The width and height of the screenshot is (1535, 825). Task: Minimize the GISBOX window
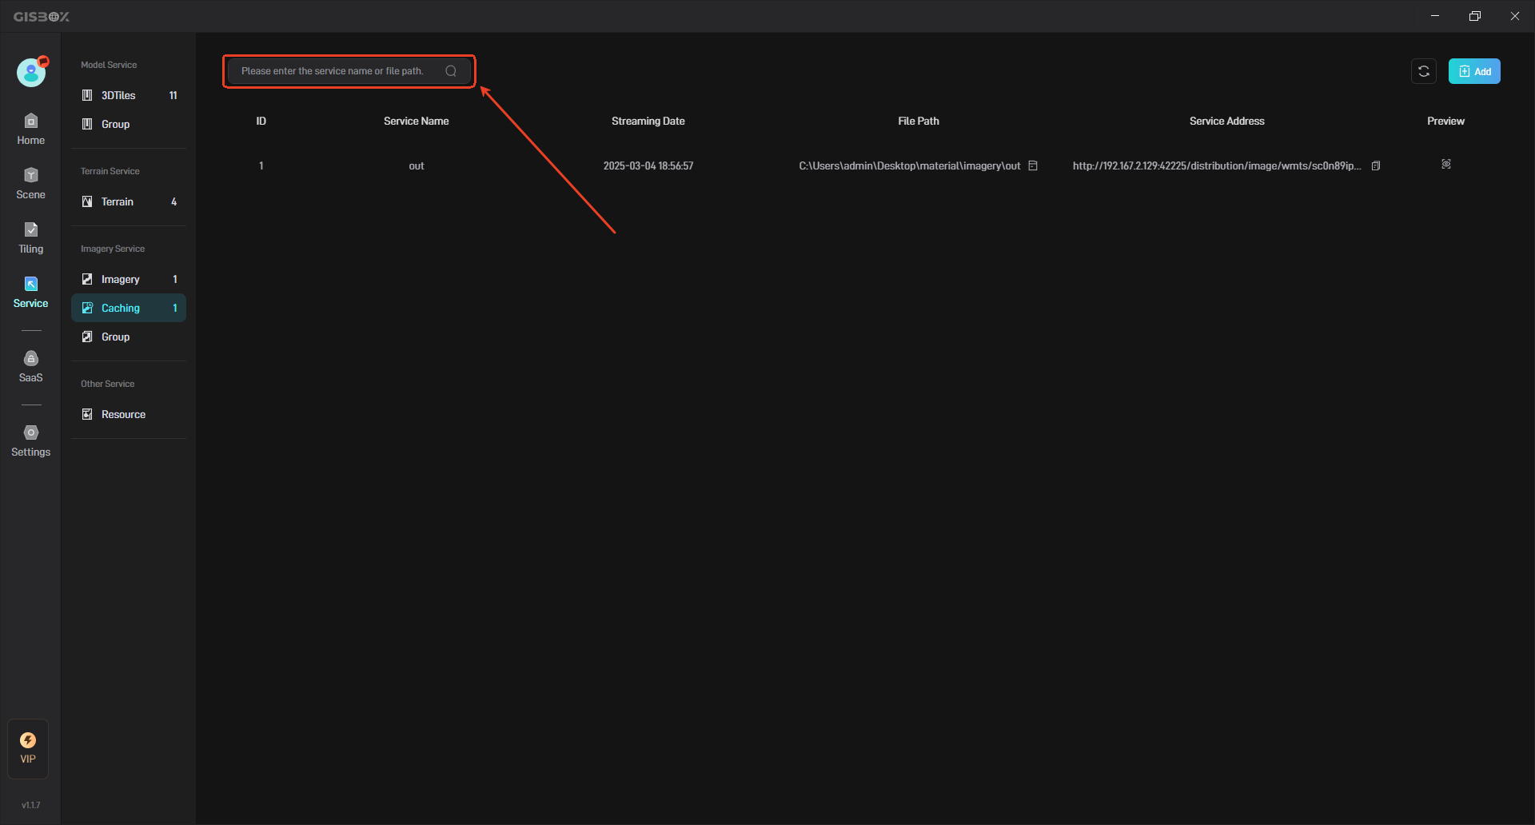click(x=1435, y=16)
